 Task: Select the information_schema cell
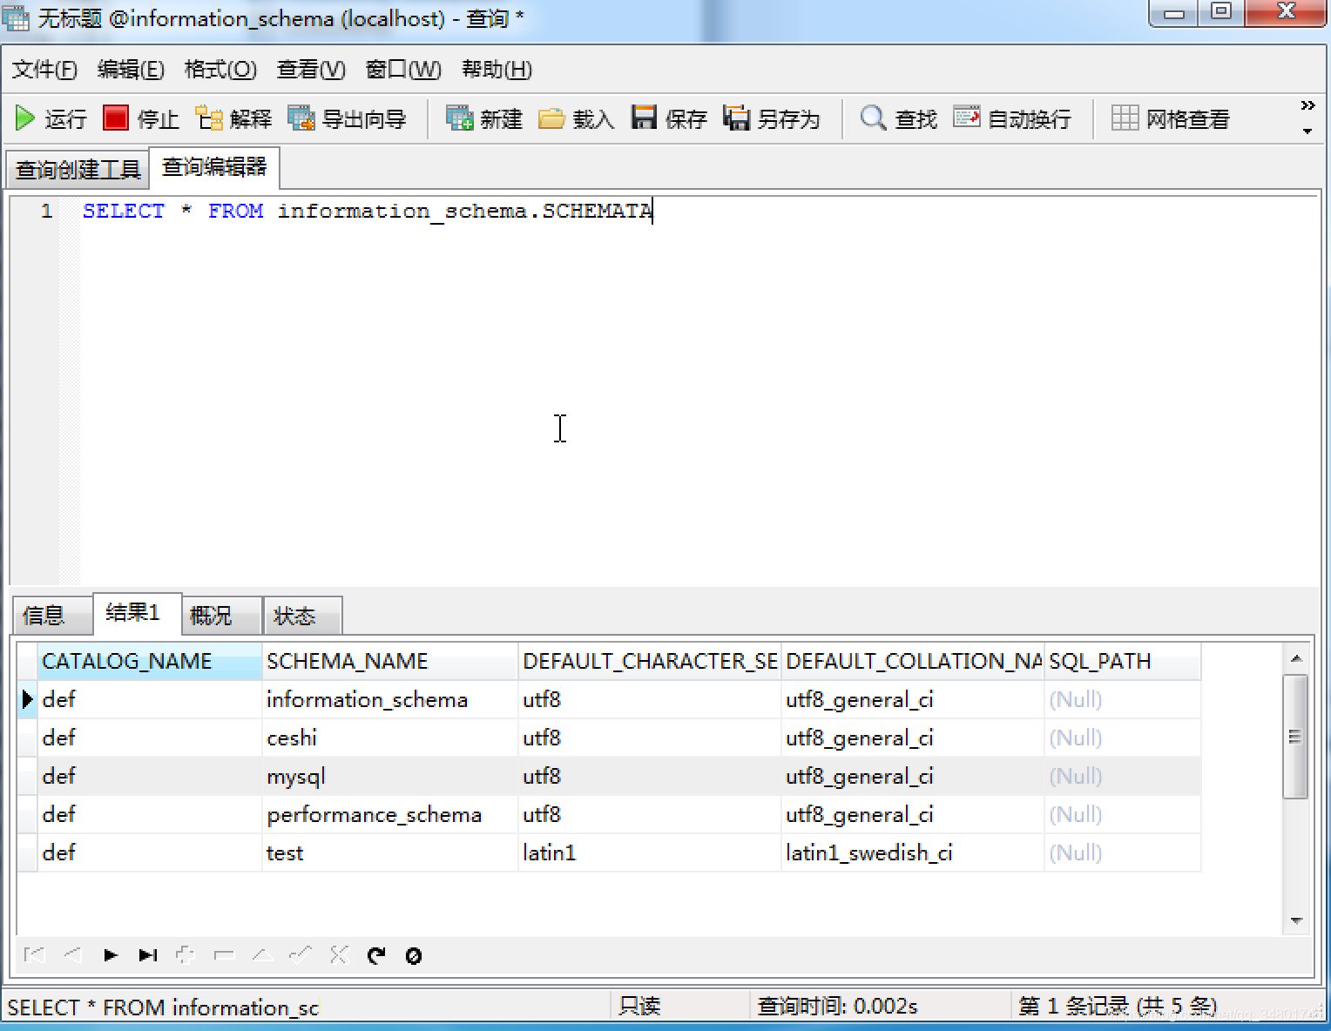click(x=389, y=699)
